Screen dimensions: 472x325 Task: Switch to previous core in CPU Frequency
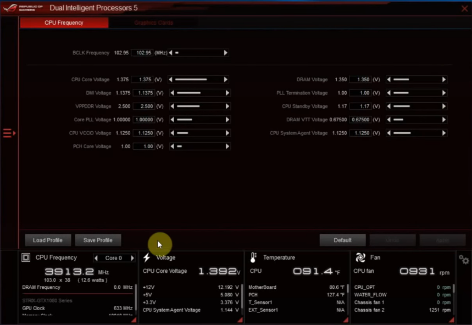(x=96, y=258)
